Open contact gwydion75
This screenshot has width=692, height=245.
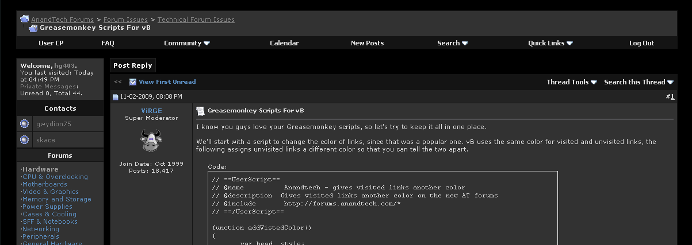pos(53,124)
